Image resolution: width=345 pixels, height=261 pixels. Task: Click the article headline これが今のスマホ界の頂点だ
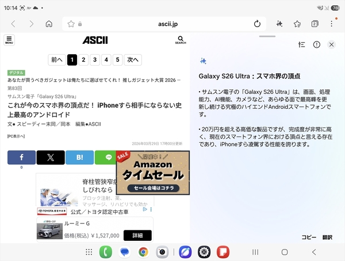tap(95, 110)
